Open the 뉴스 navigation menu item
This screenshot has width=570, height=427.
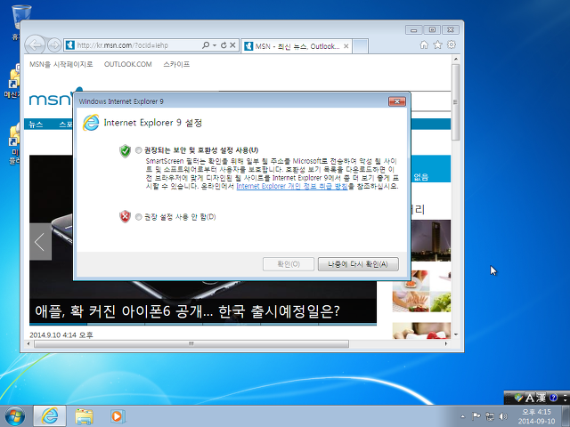pyautogui.click(x=36, y=125)
